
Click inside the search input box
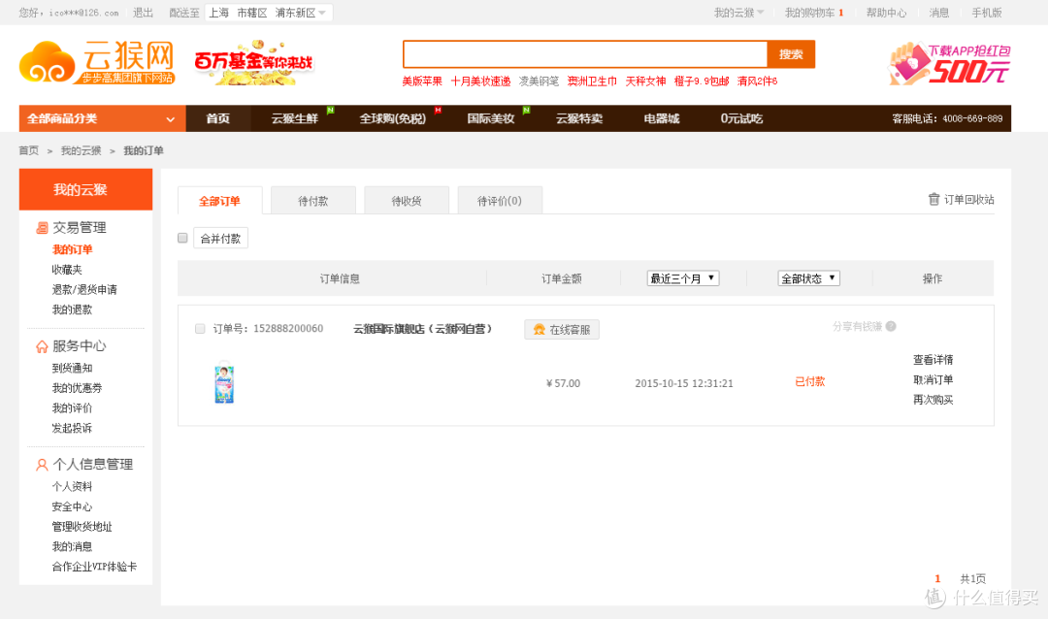[585, 54]
